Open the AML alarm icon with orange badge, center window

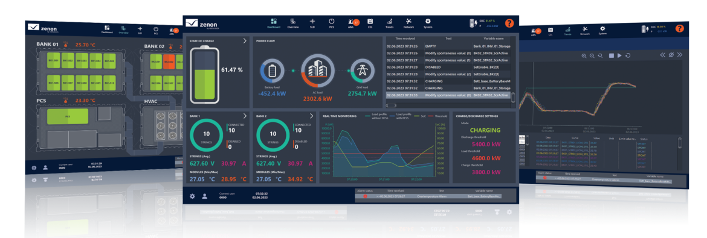pyautogui.click(x=352, y=23)
